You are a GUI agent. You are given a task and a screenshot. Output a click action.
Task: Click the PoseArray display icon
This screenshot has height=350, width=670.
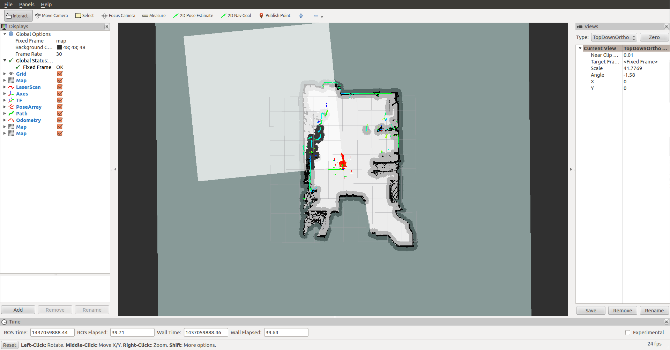tap(11, 107)
